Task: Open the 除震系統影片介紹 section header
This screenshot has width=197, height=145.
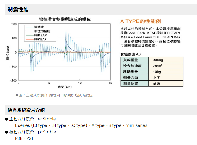Action: (26, 110)
